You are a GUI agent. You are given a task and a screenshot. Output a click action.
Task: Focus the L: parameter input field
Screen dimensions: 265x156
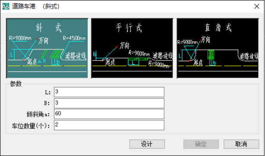(109, 92)
